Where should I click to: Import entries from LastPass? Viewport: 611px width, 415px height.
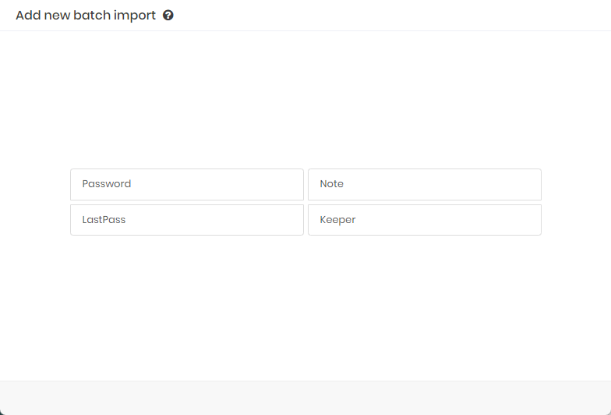(187, 220)
